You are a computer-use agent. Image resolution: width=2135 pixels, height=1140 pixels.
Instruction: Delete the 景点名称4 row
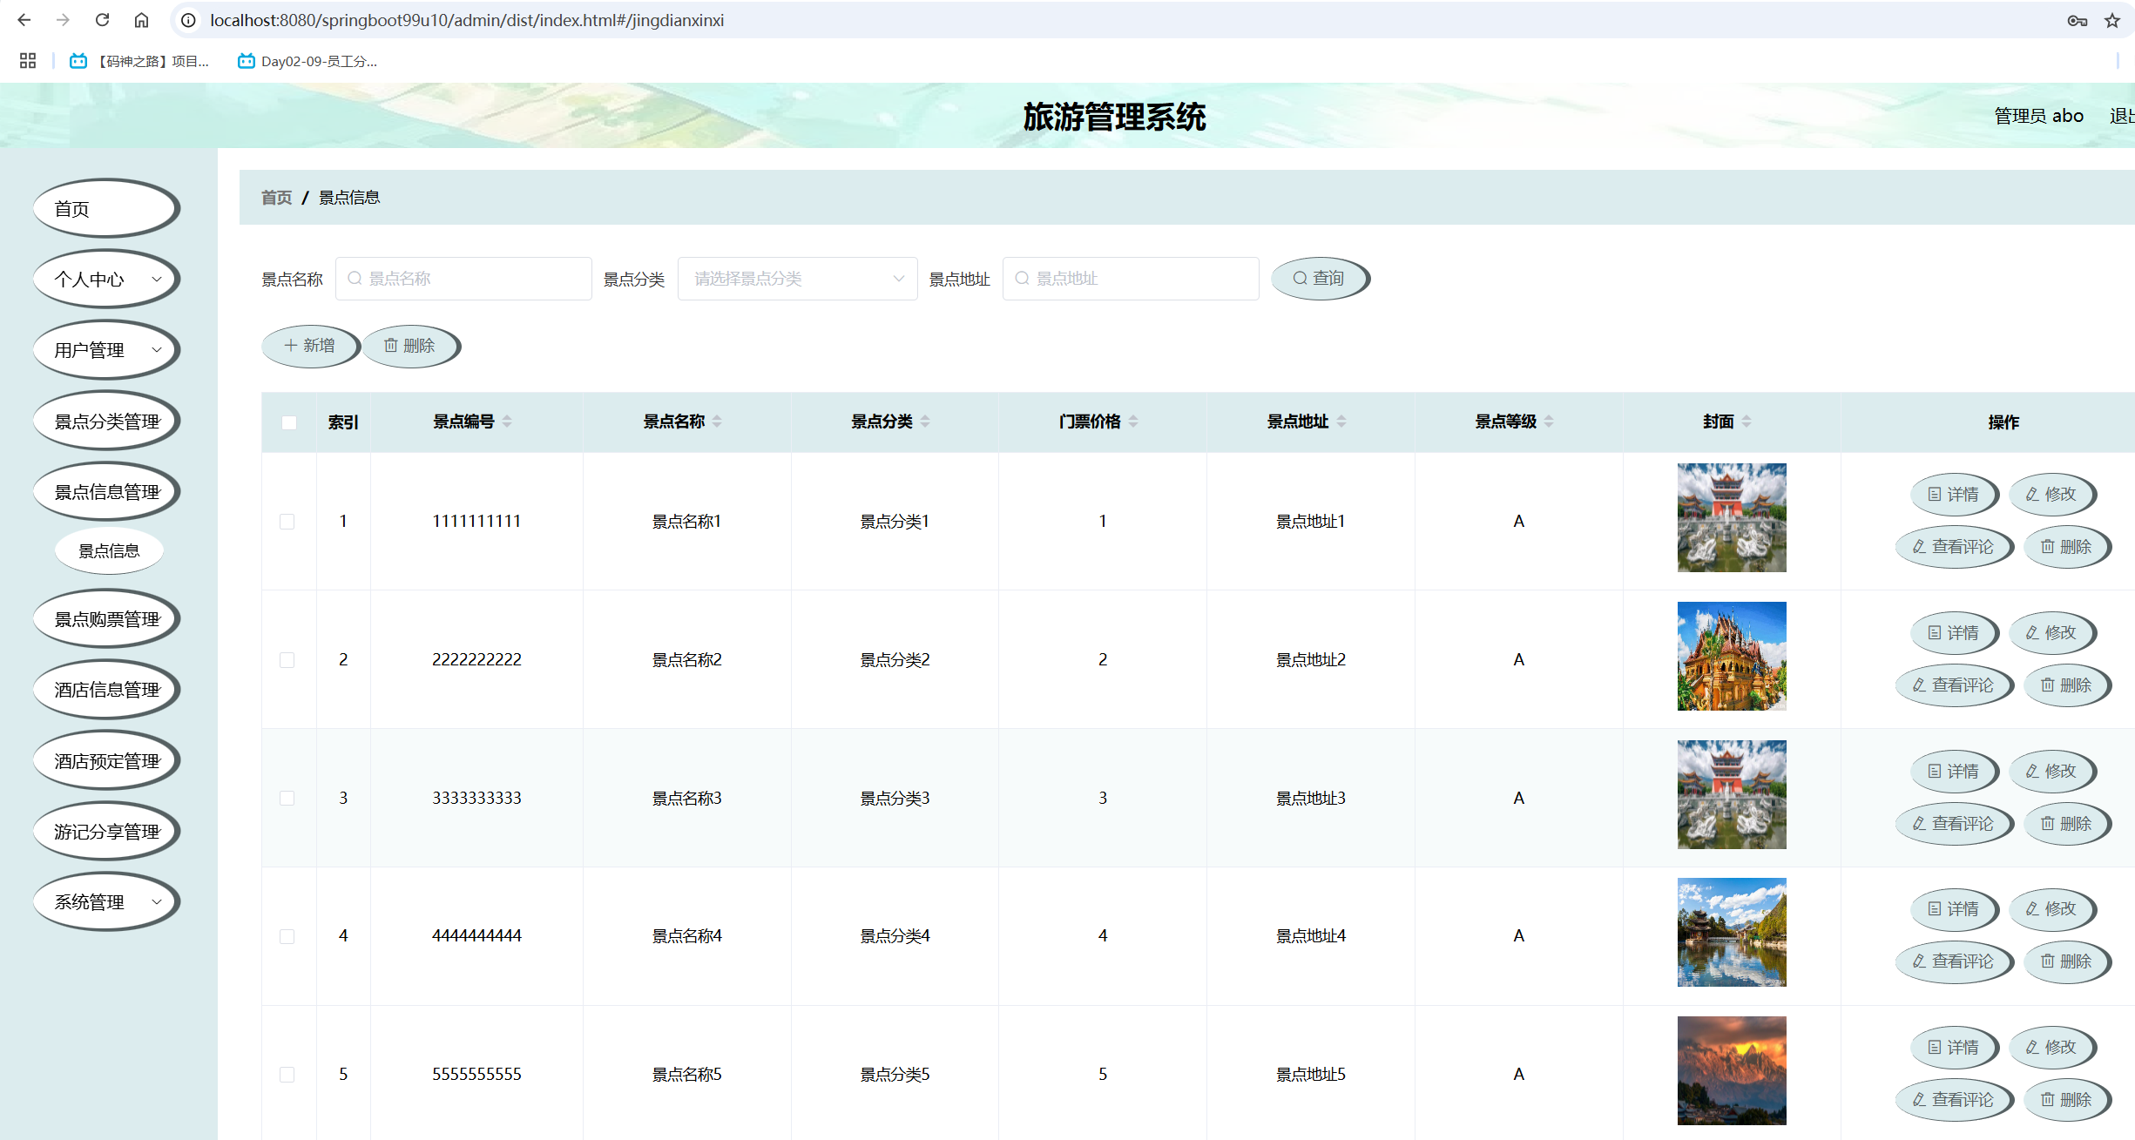(2067, 961)
